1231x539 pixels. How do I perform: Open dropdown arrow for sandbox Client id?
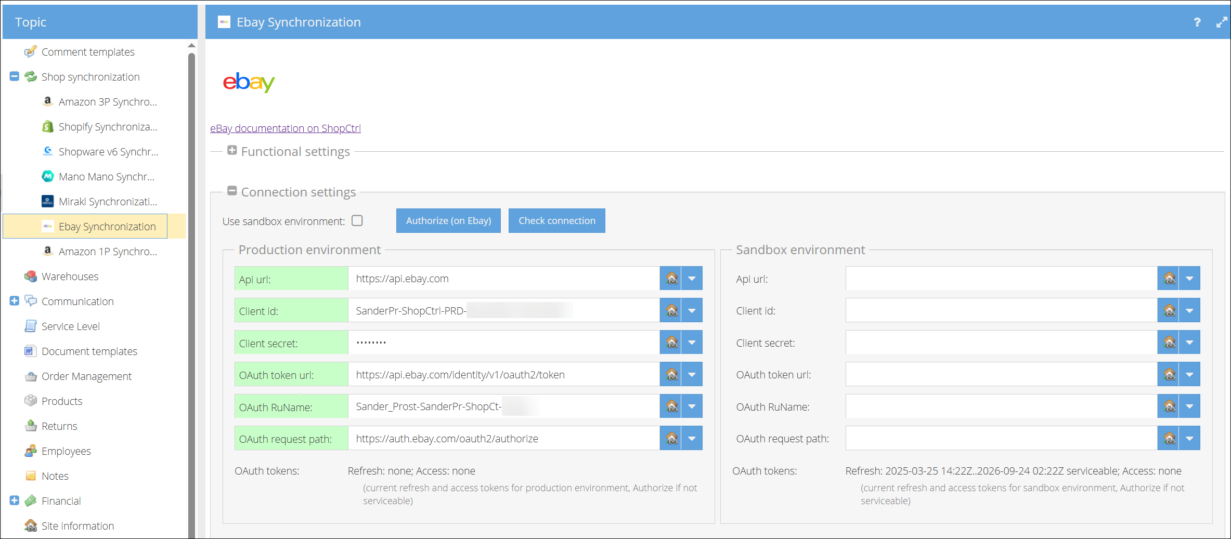point(1189,310)
